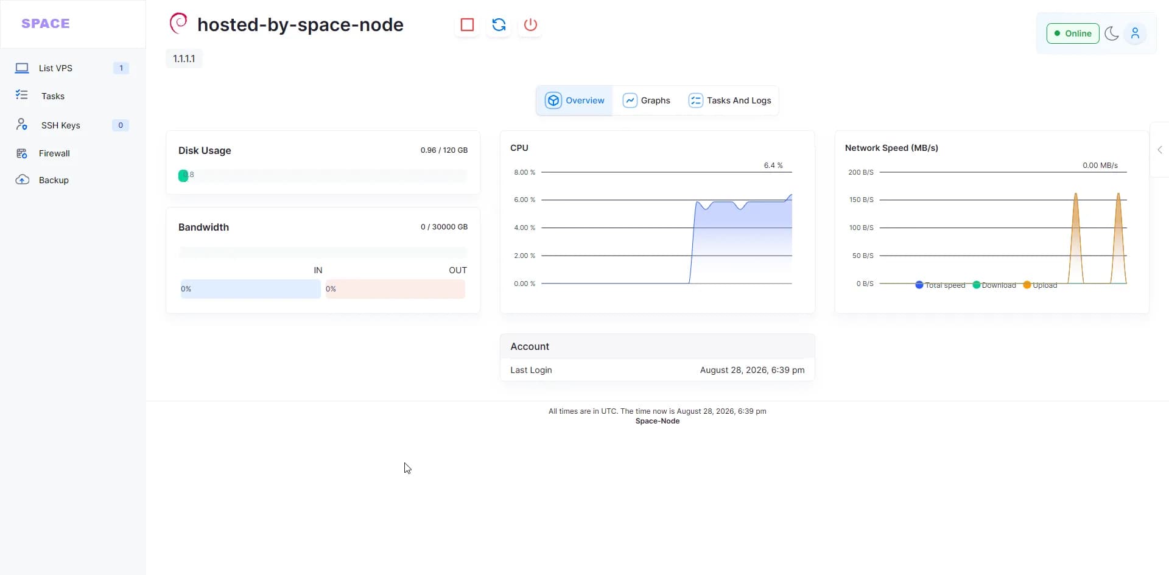This screenshot has height=575, width=1169.
Task: Click the SSH Keys user-key icon
Action: tap(22, 124)
